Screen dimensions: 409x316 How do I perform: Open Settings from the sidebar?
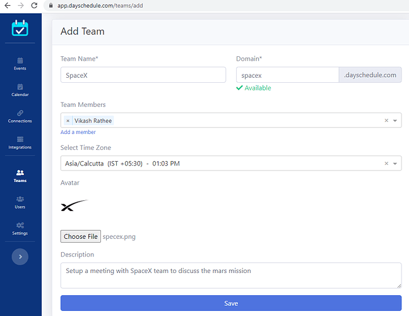coord(20,229)
